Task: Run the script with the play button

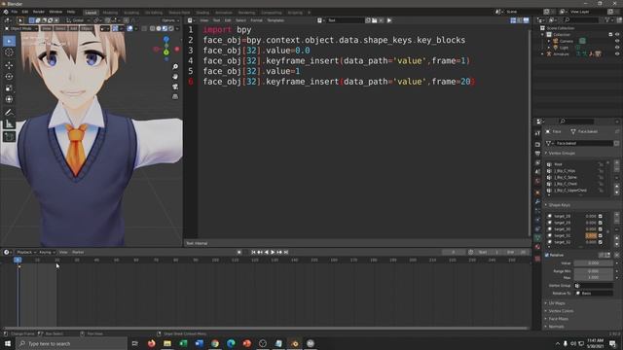Action: pyautogui.click(x=389, y=20)
